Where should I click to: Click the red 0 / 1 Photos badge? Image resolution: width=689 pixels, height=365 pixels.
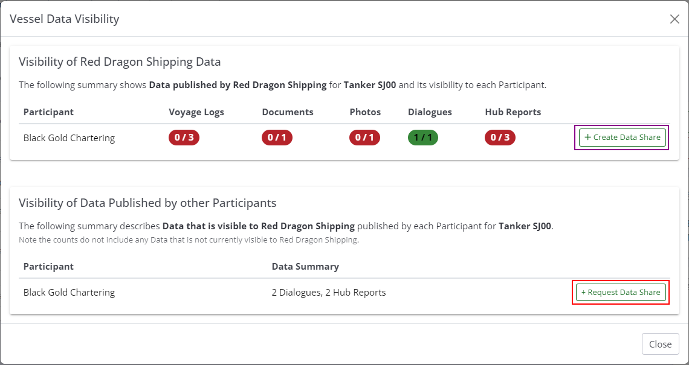coord(364,138)
